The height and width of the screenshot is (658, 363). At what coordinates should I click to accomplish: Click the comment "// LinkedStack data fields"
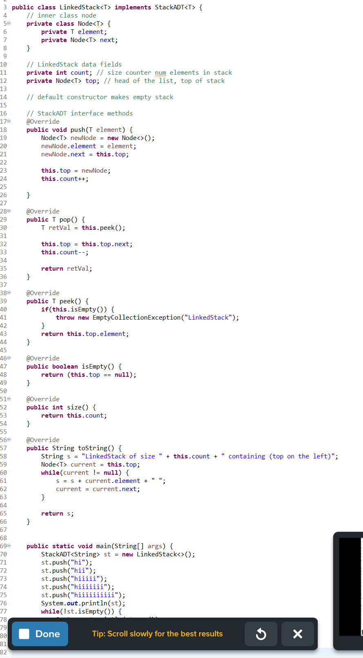[x=74, y=64]
